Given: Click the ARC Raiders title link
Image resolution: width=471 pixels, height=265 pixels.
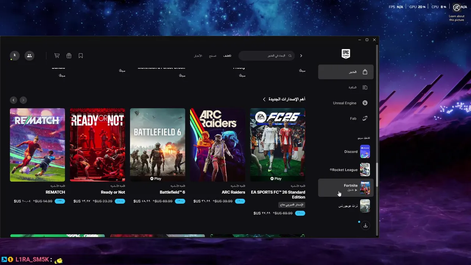Looking at the screenshot, I should [x=233, y=192].
